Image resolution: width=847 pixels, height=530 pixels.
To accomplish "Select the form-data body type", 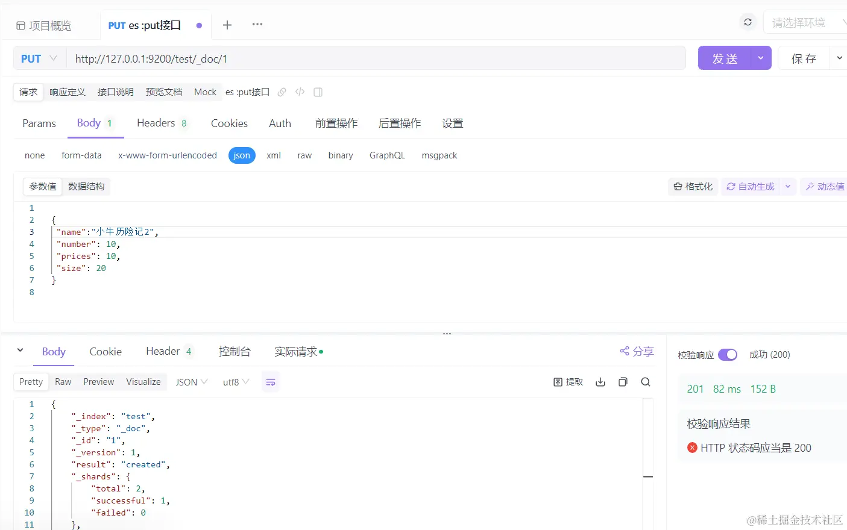I will (x=81, y=155).
